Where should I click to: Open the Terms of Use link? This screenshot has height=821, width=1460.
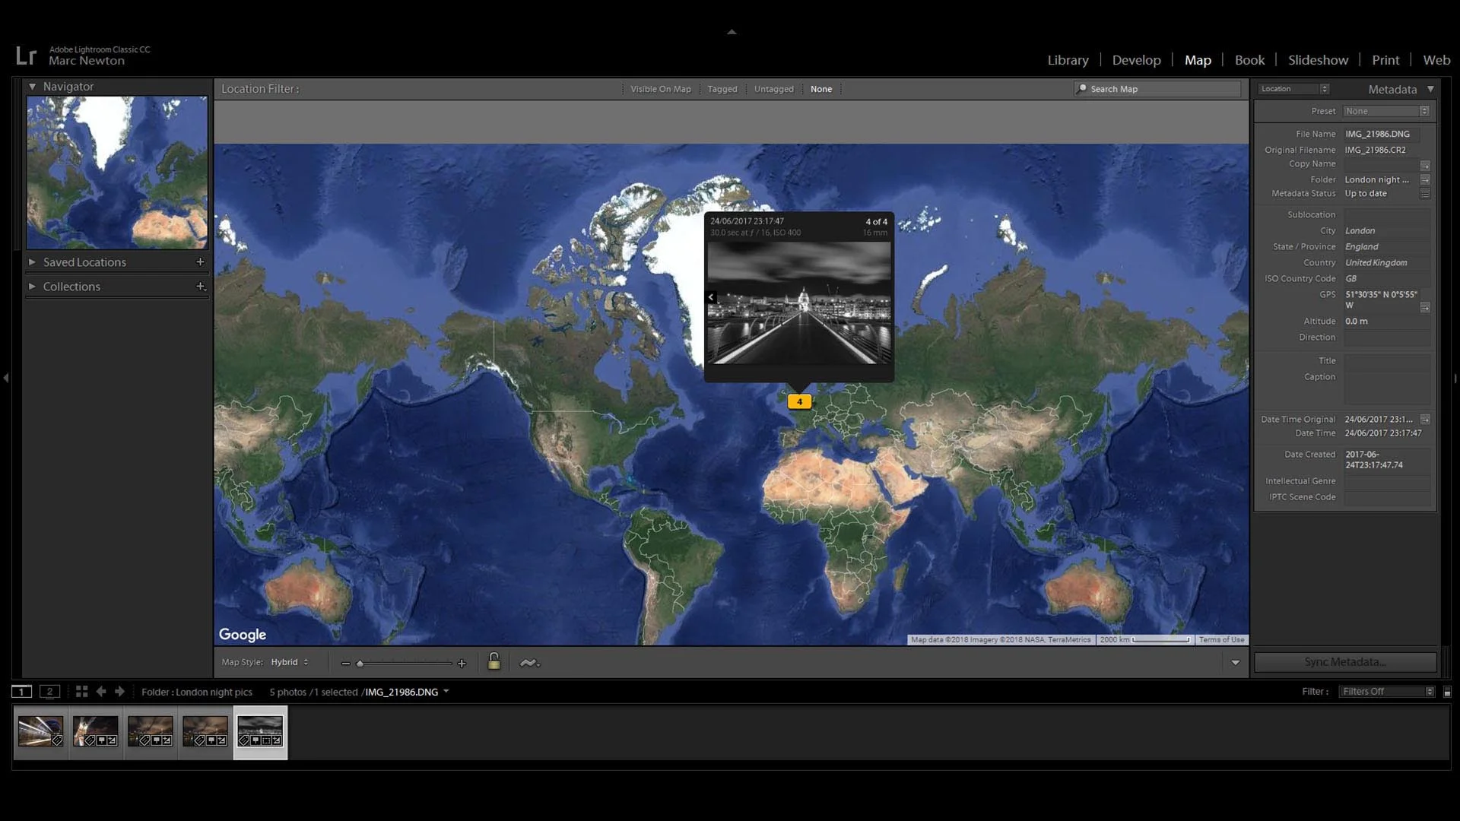pyautogui.click(x=1221, y=639)
